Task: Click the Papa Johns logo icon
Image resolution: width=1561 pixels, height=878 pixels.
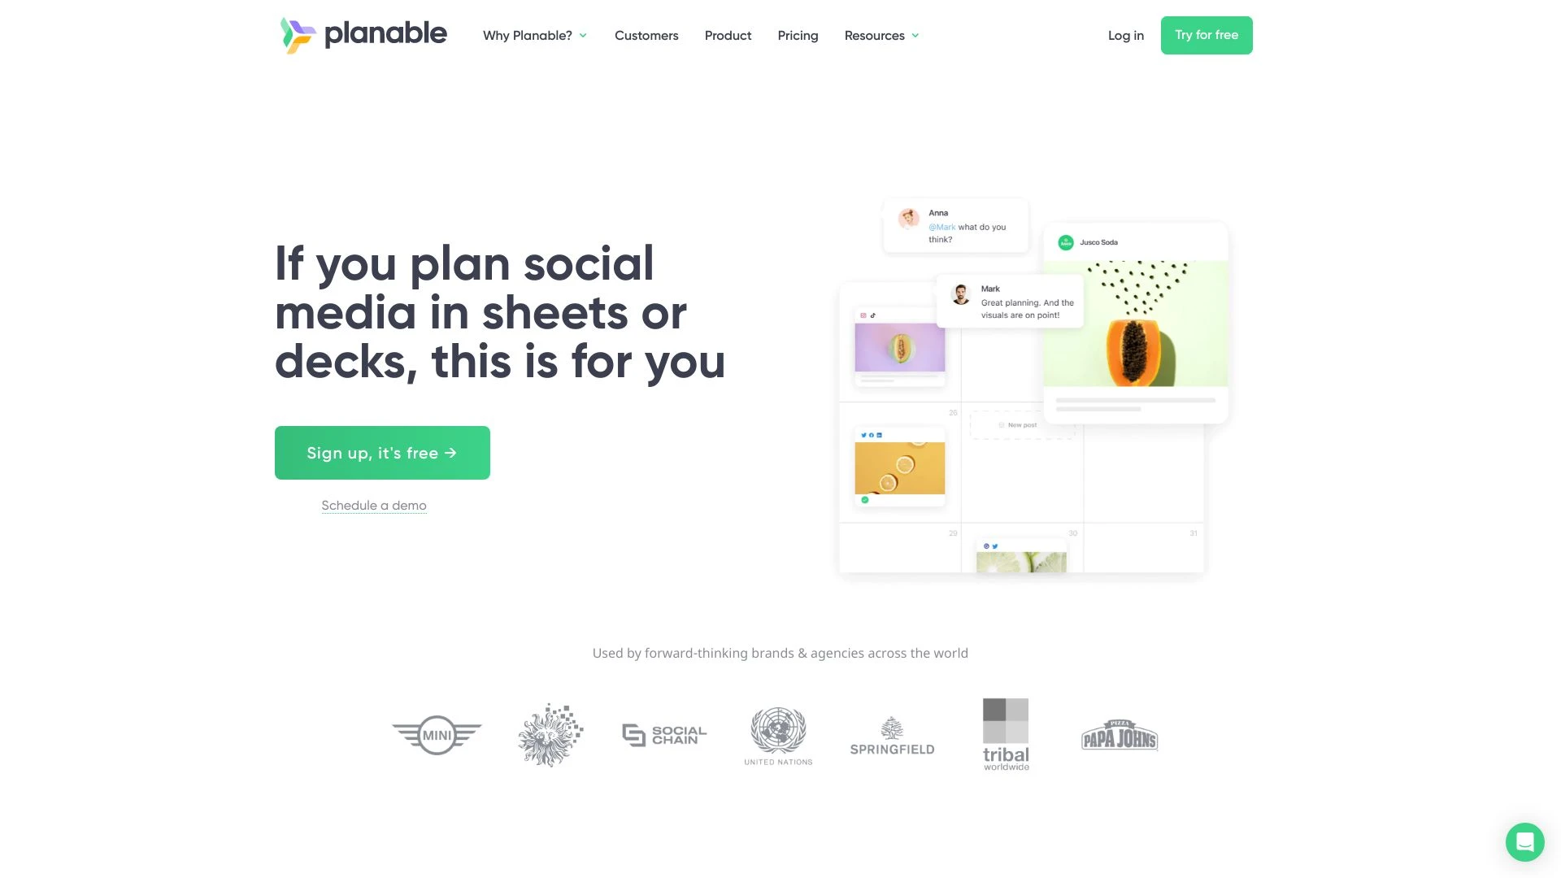Action: pyautogui.click(x=1120, y=733)
